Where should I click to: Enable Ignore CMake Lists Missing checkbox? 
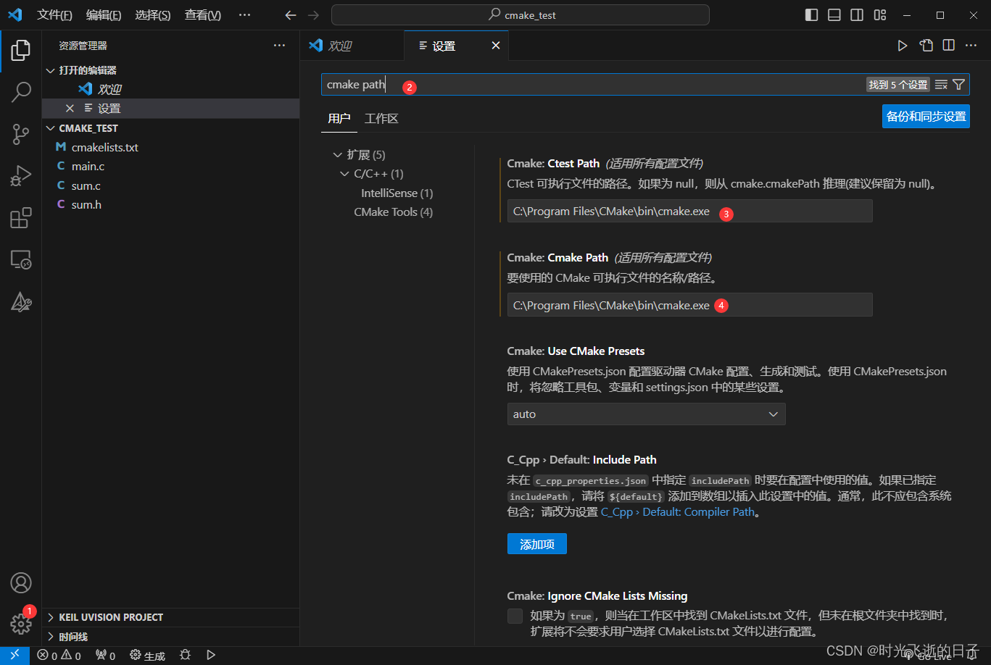(515, 616)
